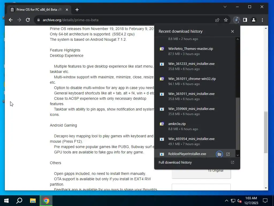
Task: Open the Windows Start menu
Action: [6, 201]
